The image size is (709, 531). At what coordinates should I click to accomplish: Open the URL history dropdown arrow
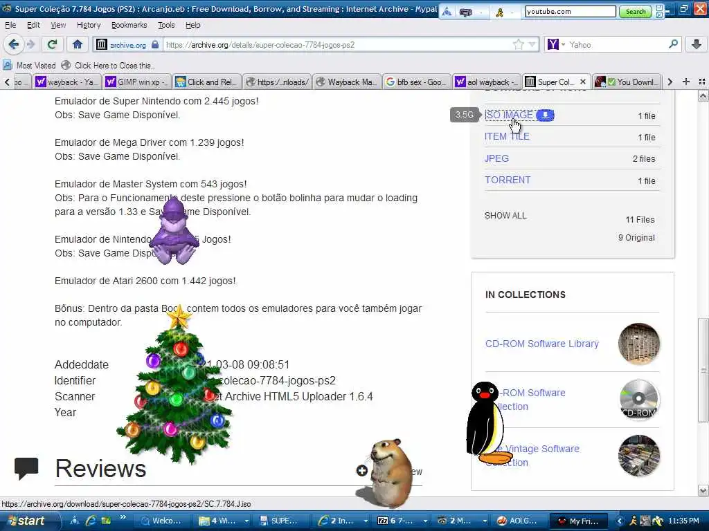point(532,44)
